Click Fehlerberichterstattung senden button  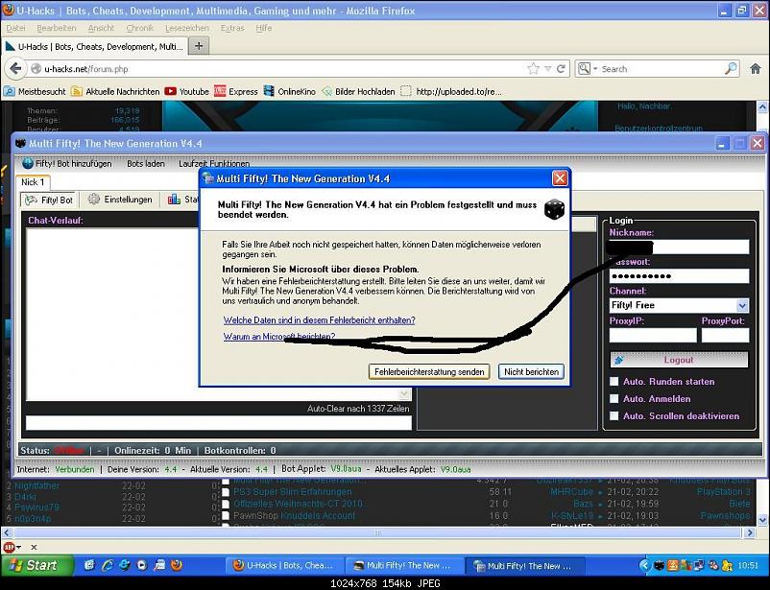(429, 371)
